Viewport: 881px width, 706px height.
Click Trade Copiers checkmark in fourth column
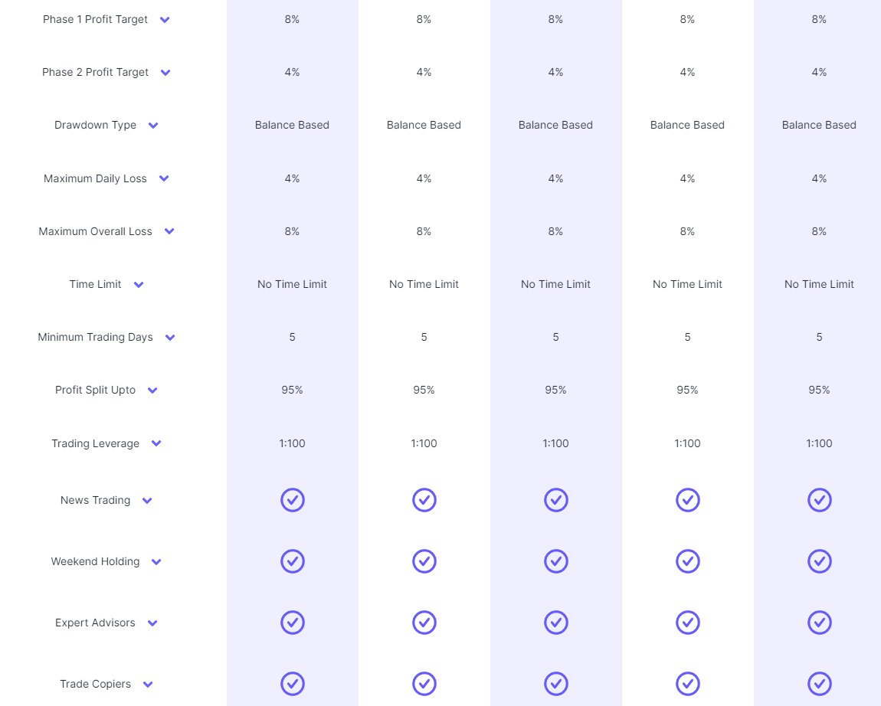coord(688,684)
